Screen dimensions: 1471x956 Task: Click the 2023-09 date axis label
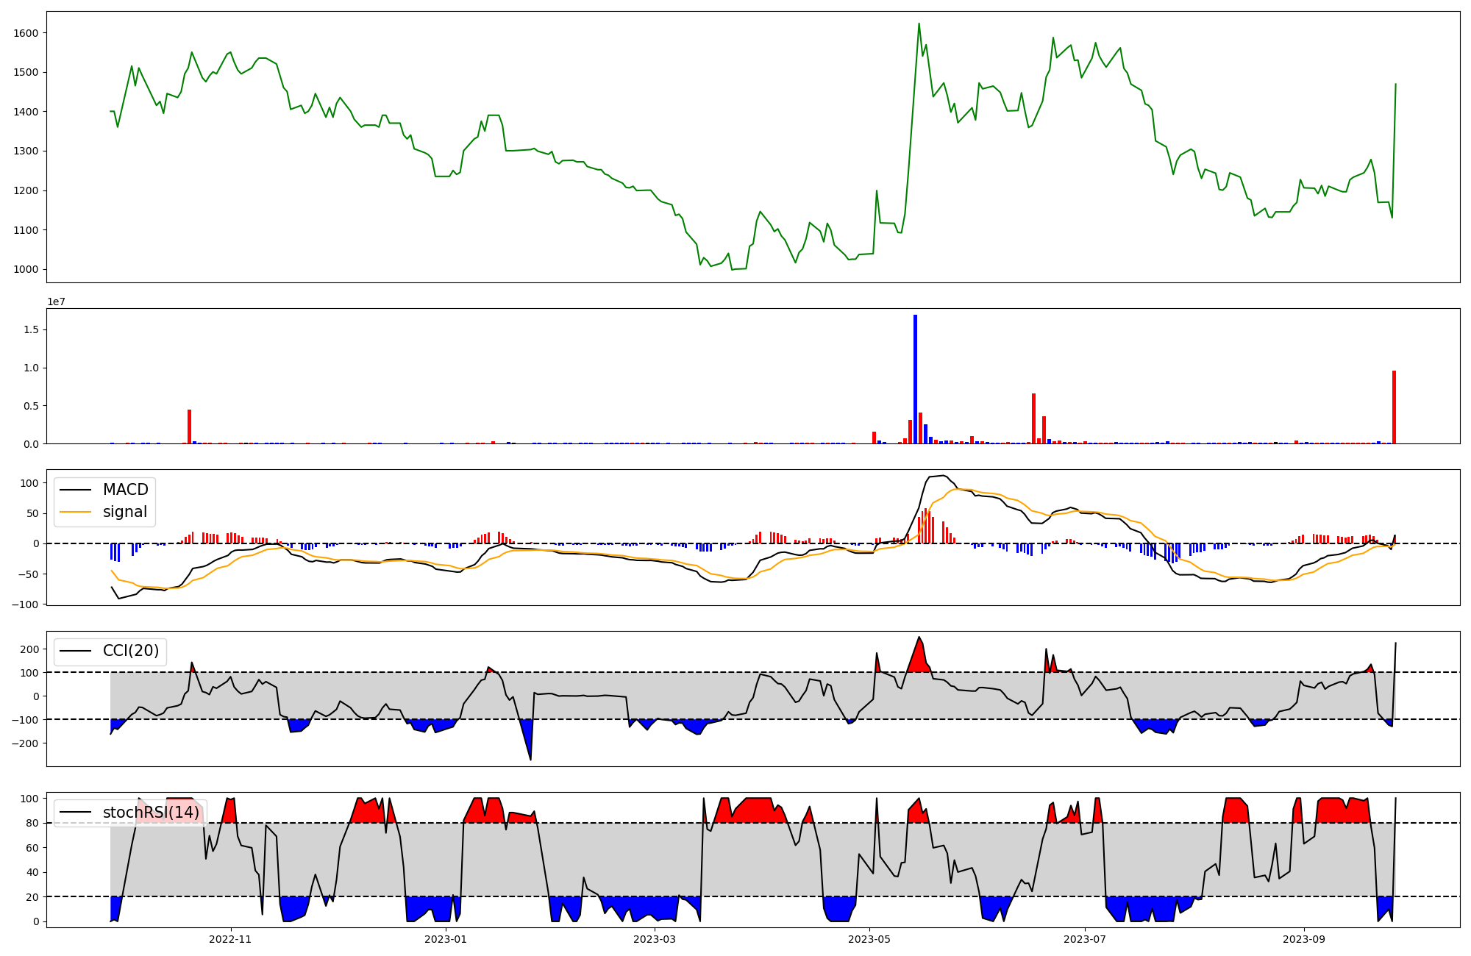pyautogui.click(x=1304, y=939)
